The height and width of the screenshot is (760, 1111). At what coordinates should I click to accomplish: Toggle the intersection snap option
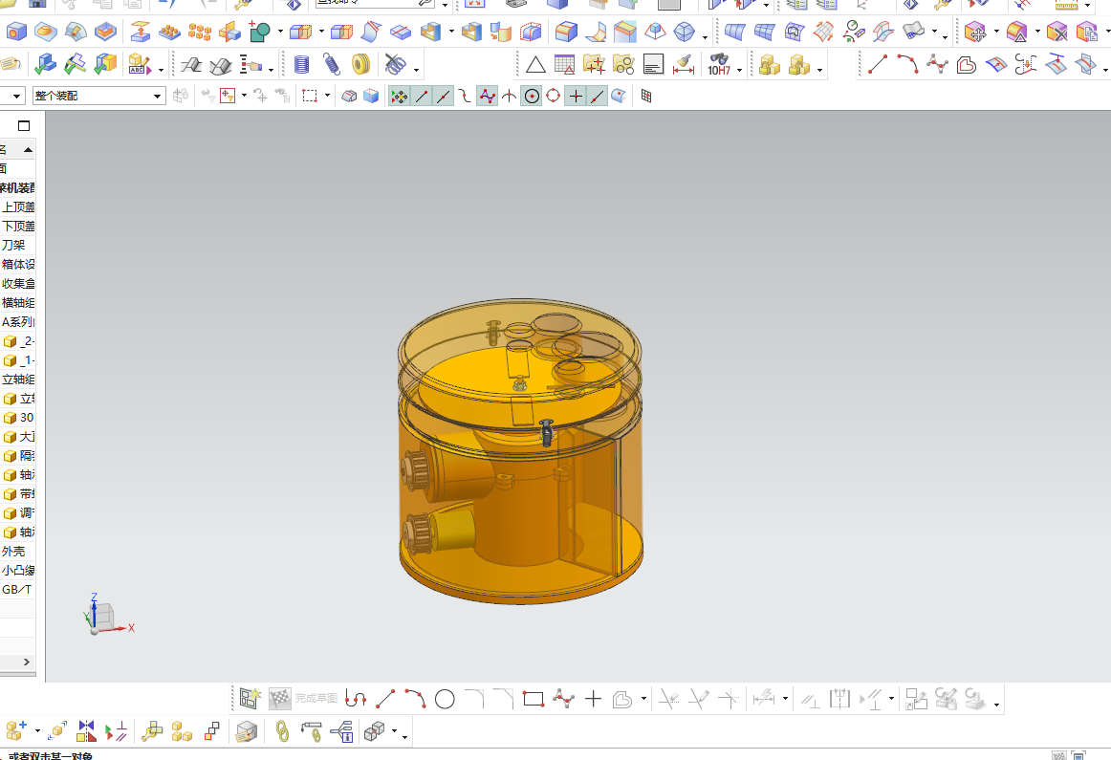(509, 97)
